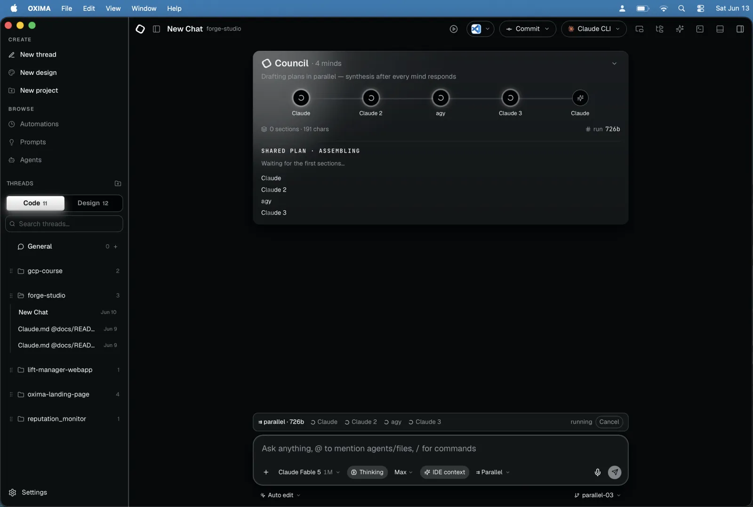
Task: Toggle the IDE context chip
Action: tap(444, 473)
